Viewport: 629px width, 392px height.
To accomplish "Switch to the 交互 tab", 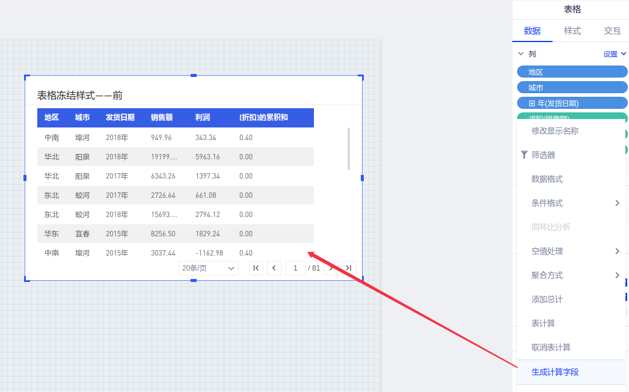I will coord(612,31).
